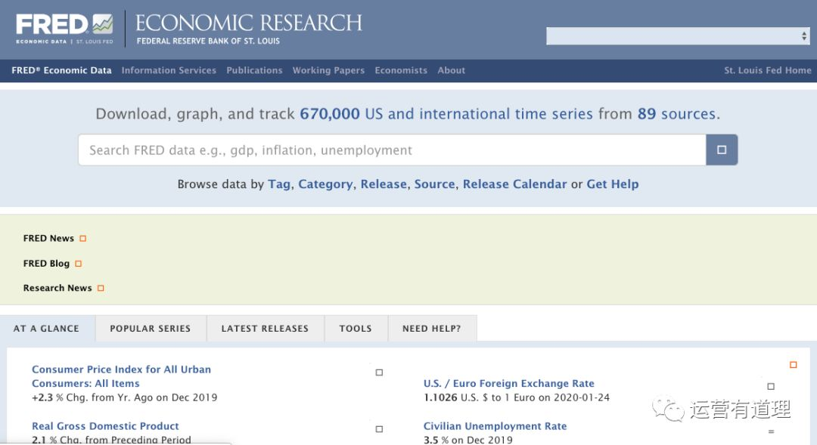Open Consumer Price Index for All Urban Consumers series

pos(121,376)
